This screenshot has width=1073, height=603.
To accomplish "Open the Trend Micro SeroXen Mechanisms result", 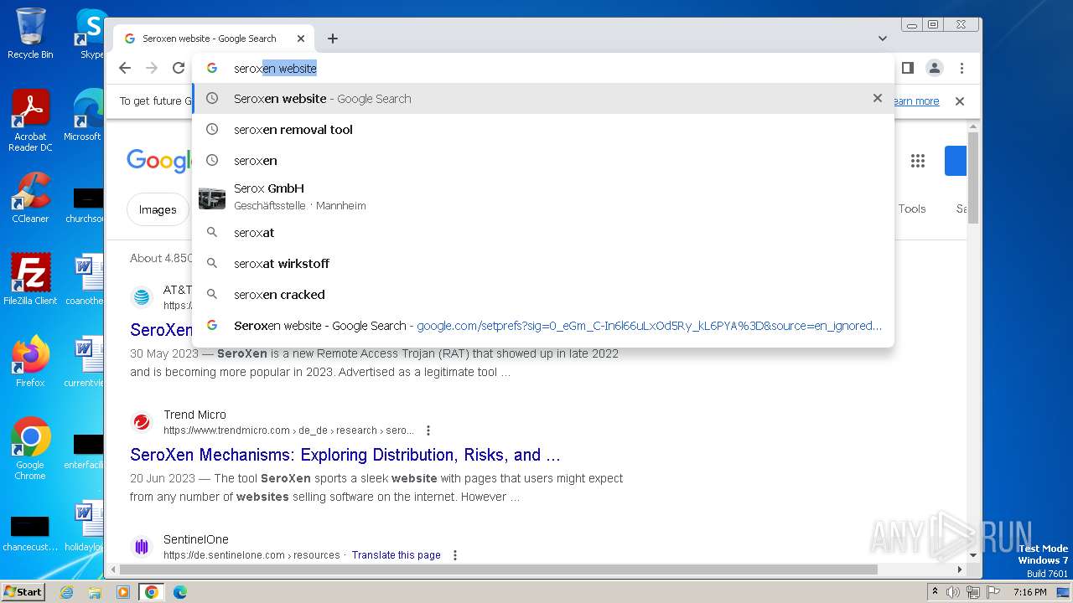I will click(x=345, y=455).
